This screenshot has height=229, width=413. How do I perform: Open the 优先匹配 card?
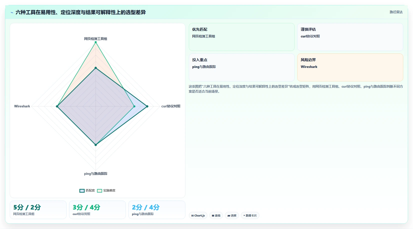pos(242,37)
